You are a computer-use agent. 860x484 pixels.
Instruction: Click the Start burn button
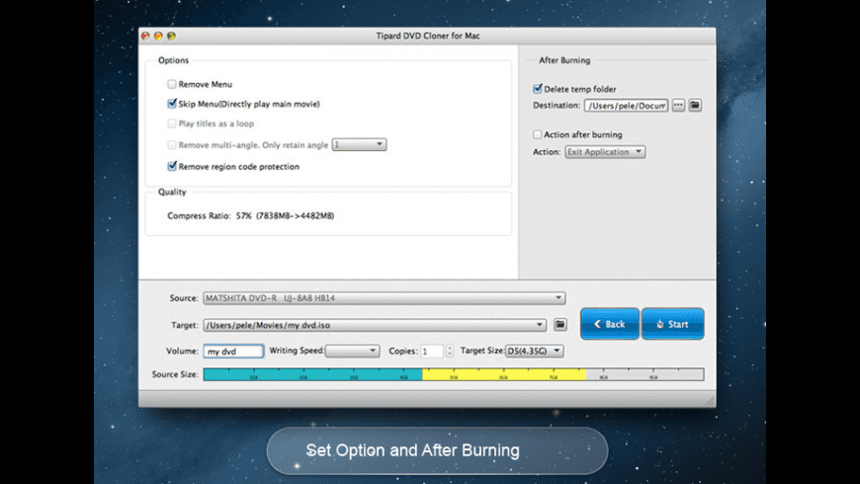coord(672,324)
